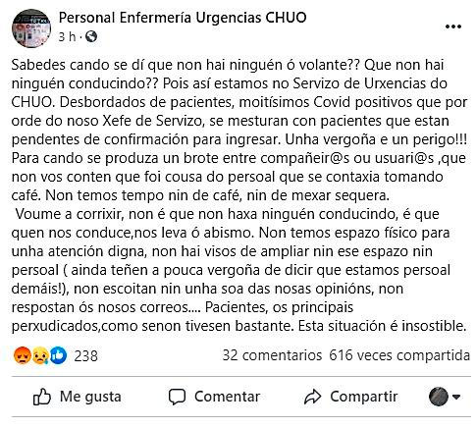Open the three-dots post options menu
This screenshot has height=428, width=476.
(x=453, y=27)
